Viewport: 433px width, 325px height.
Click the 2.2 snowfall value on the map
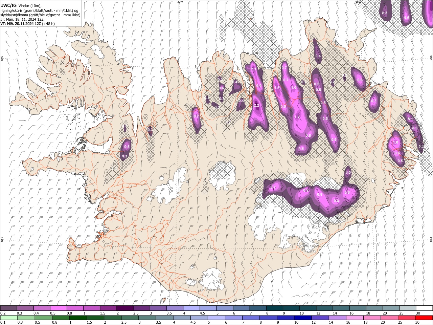pyautogui.click(x=256, y=106)
